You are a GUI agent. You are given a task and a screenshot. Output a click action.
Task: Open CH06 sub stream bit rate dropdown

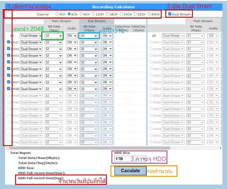tap(89, 76)
